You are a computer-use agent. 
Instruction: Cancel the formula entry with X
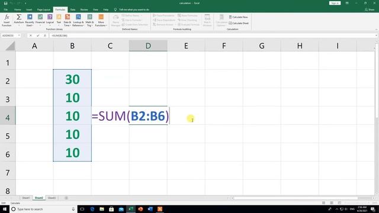click(x=31, y=35)
